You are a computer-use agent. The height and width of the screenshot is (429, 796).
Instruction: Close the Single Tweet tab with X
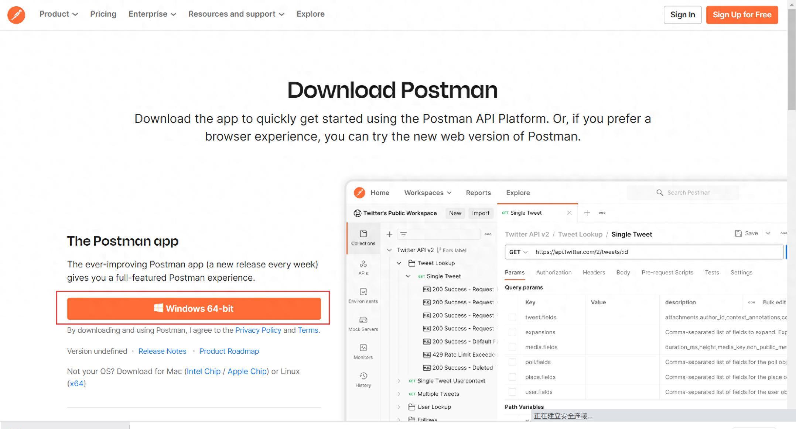click(569, 213)
